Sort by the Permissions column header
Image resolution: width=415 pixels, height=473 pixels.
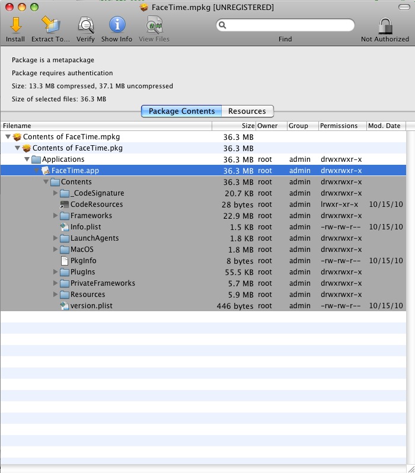343,126
